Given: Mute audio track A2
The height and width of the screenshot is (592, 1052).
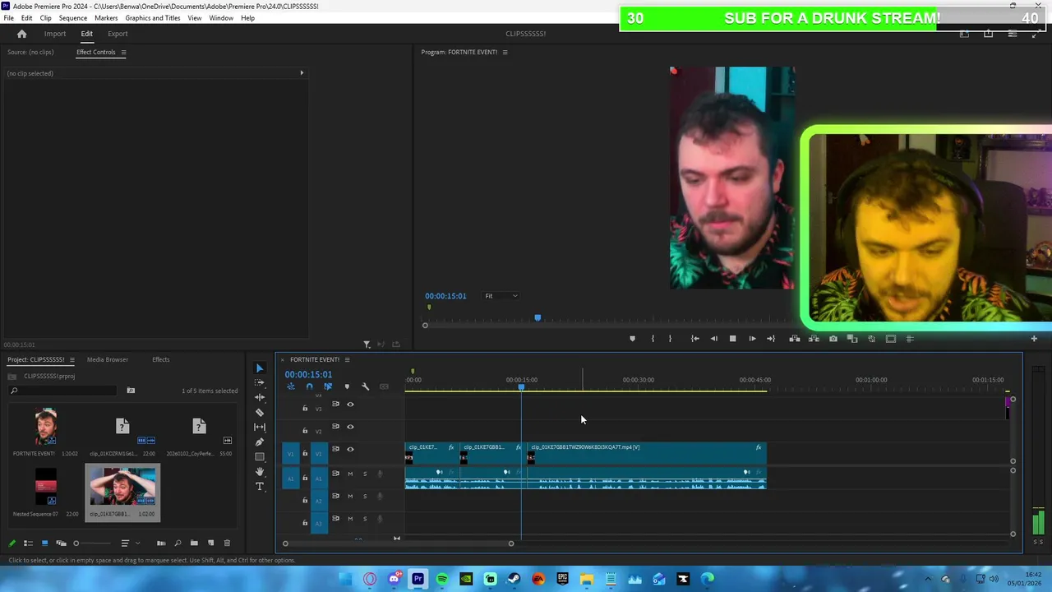Looking at the screenshot, I should tap(350, 496).
